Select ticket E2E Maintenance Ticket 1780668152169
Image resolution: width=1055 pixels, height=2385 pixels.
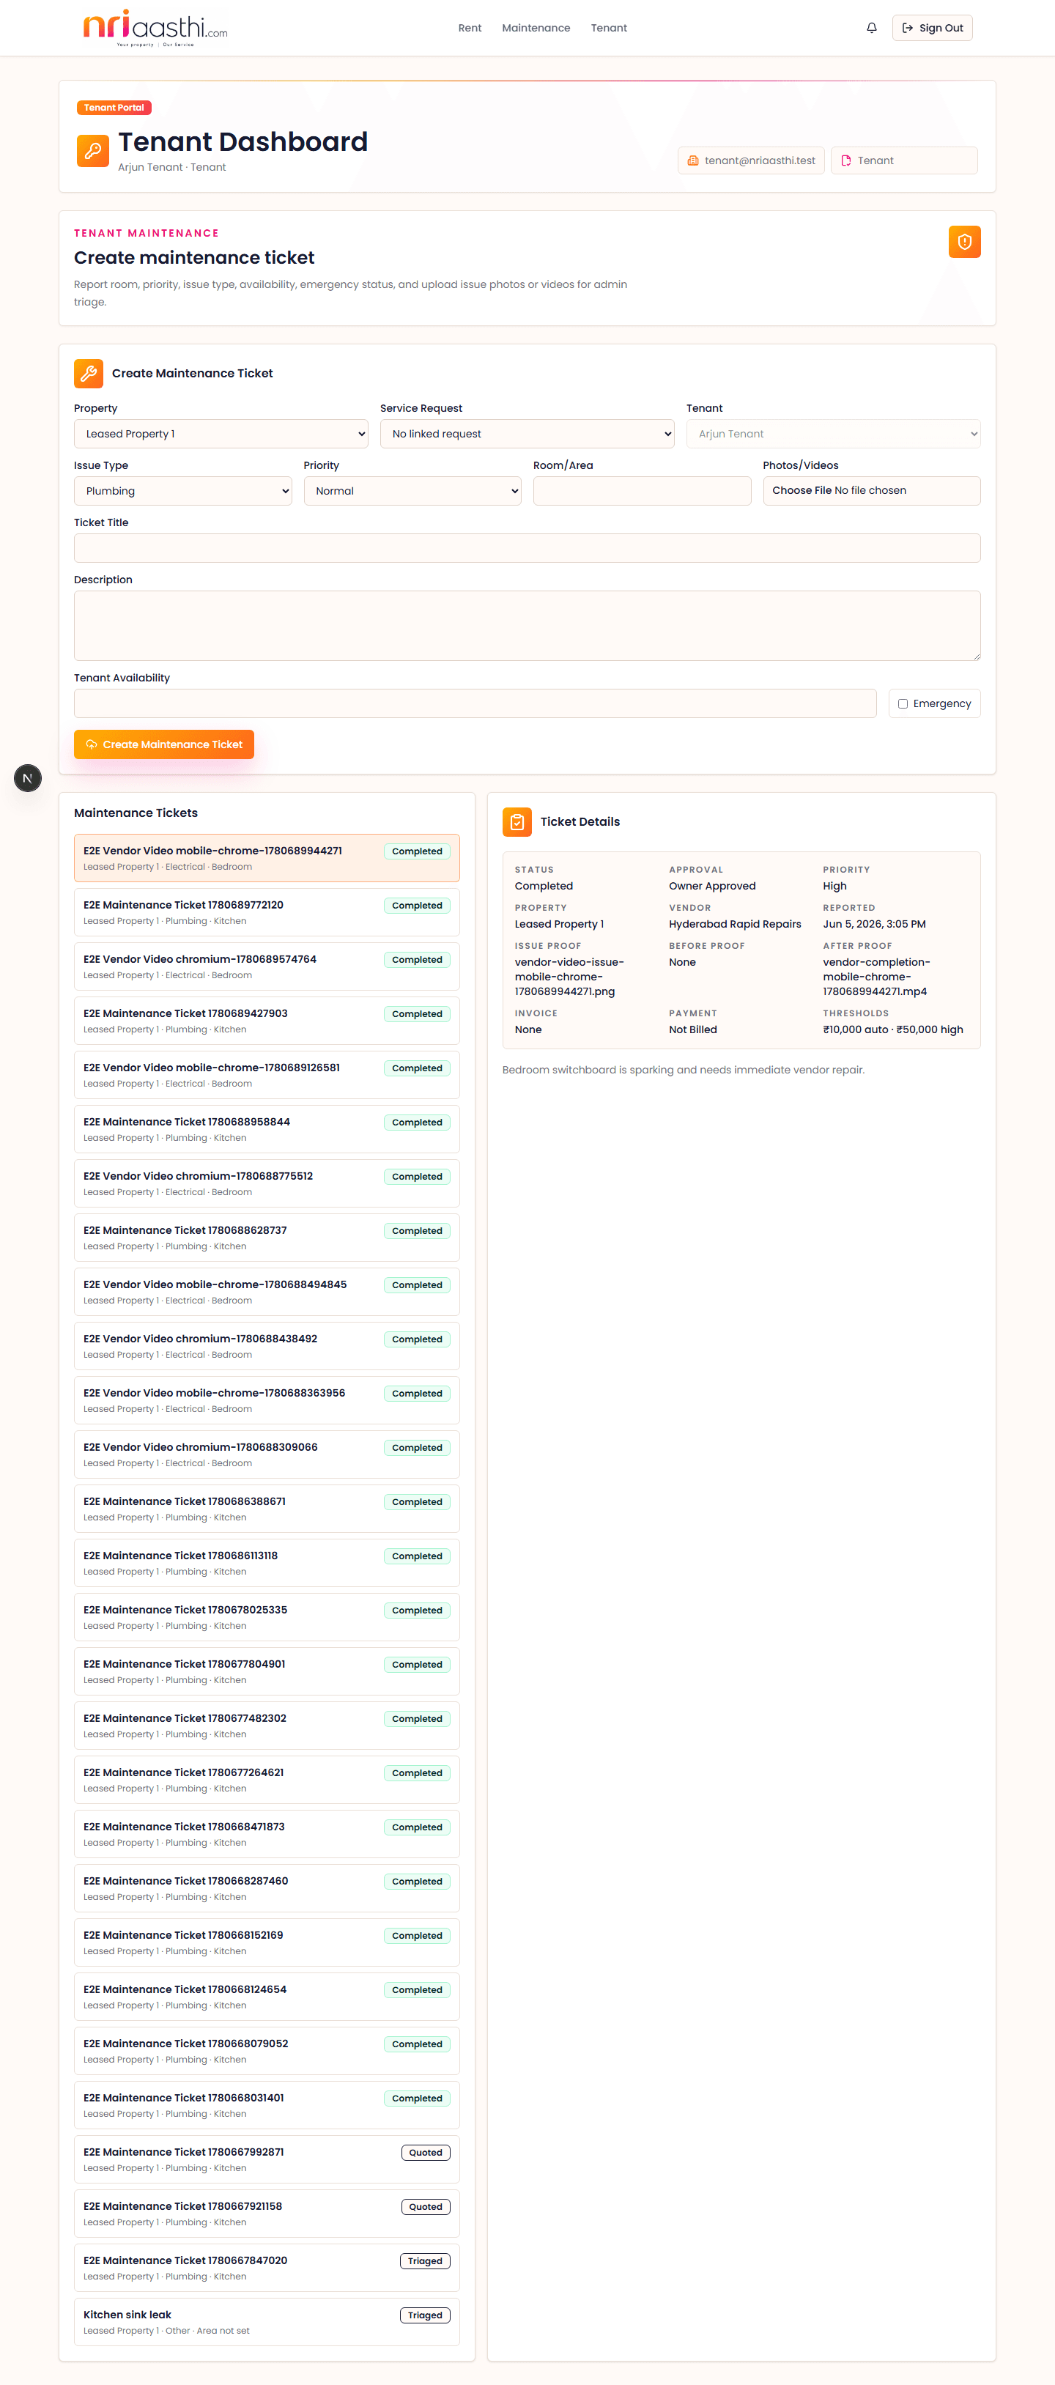click(x=267, y=1942)
